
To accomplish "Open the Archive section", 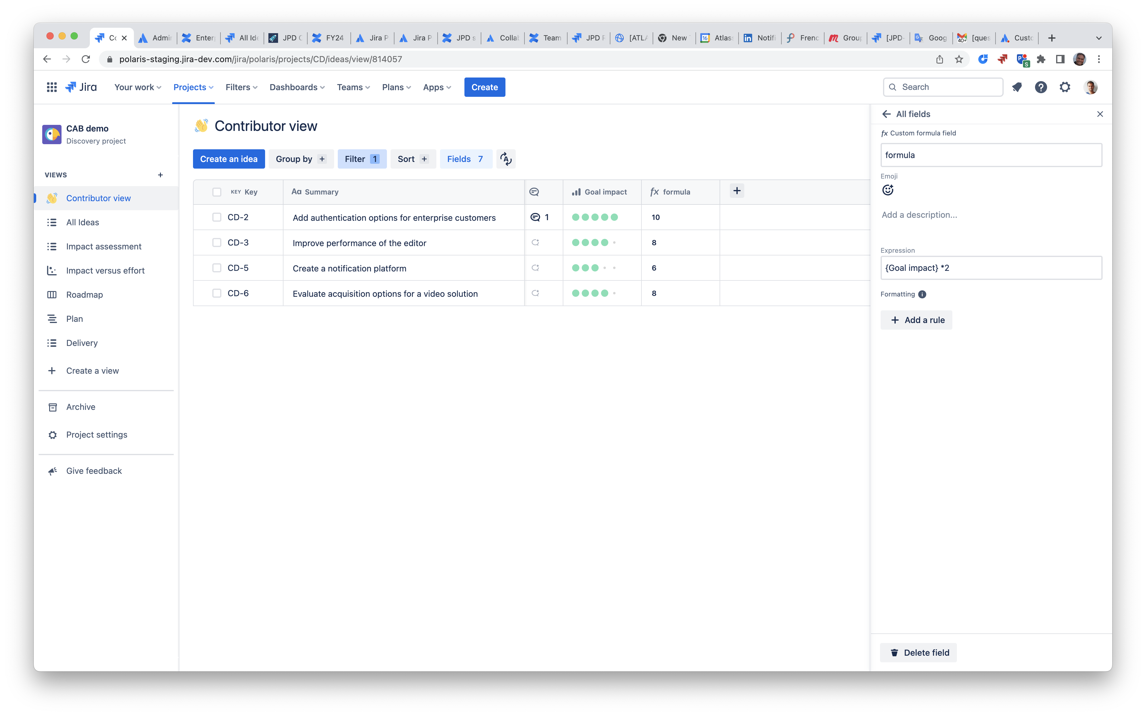I will click(x=81, y=407).
